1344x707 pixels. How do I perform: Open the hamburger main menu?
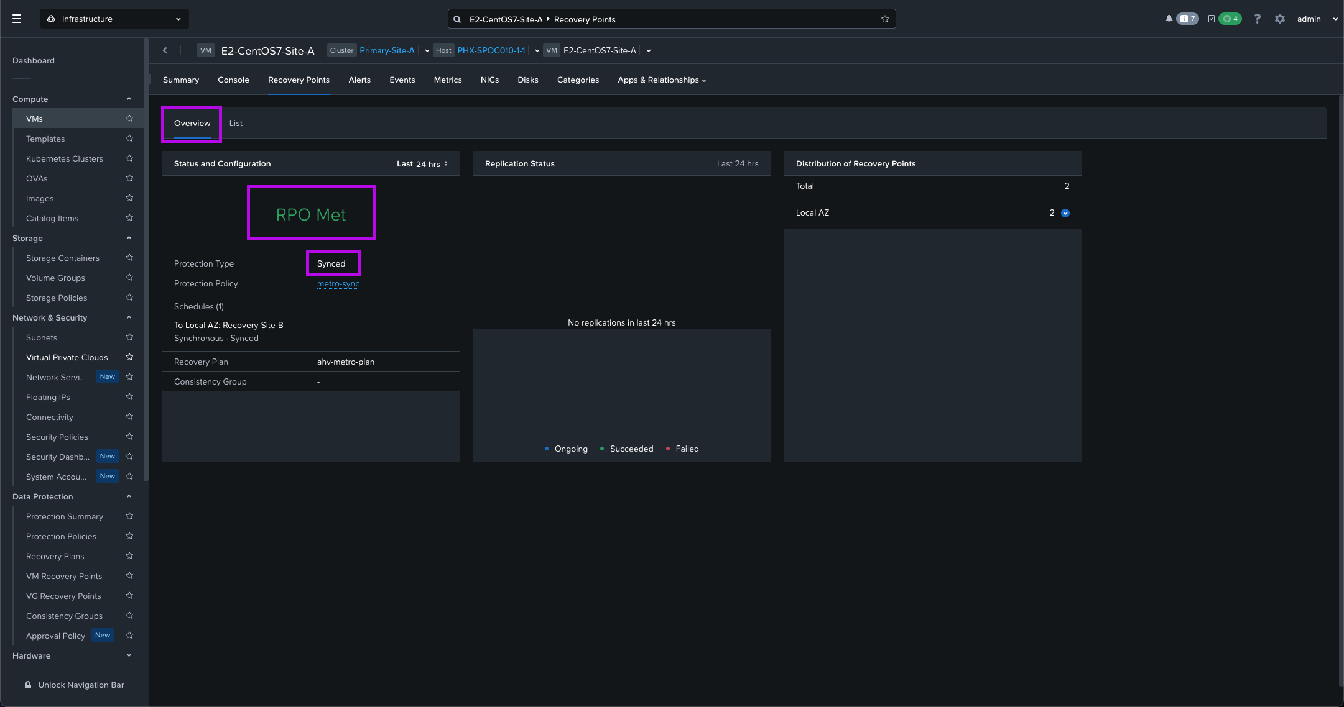point(17,19)
